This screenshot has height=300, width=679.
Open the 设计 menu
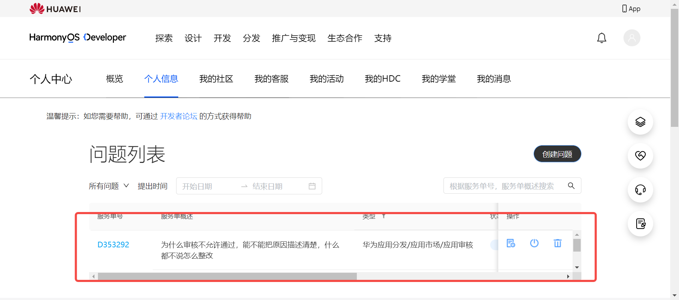pyautogui.click(x=193, y=38)
